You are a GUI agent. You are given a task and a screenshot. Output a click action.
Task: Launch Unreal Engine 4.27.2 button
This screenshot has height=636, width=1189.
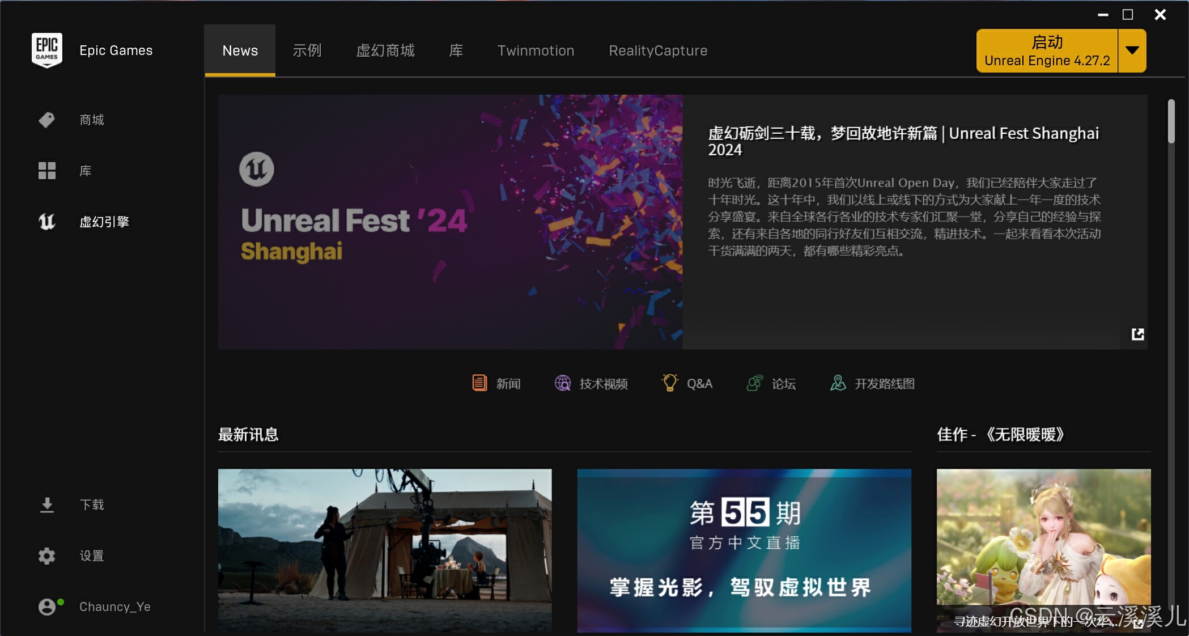[x=1046, y=50]
